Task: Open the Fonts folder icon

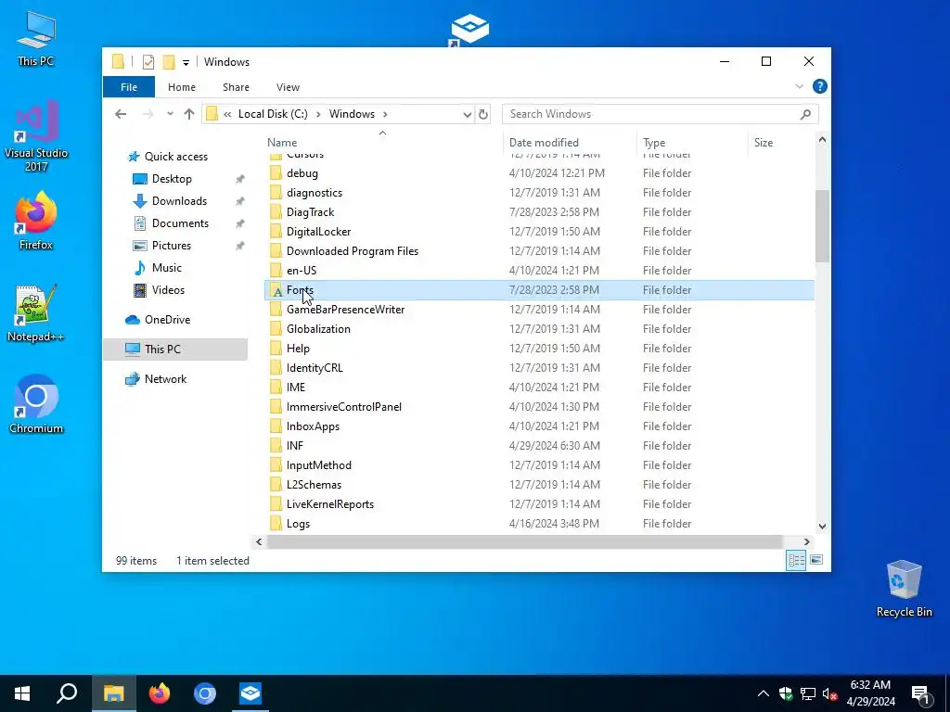Action: (276, 290)
